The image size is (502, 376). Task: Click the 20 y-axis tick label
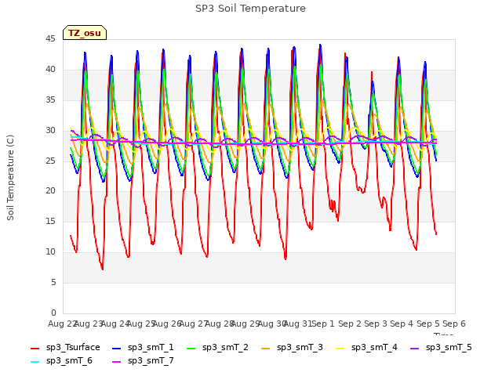50,191
